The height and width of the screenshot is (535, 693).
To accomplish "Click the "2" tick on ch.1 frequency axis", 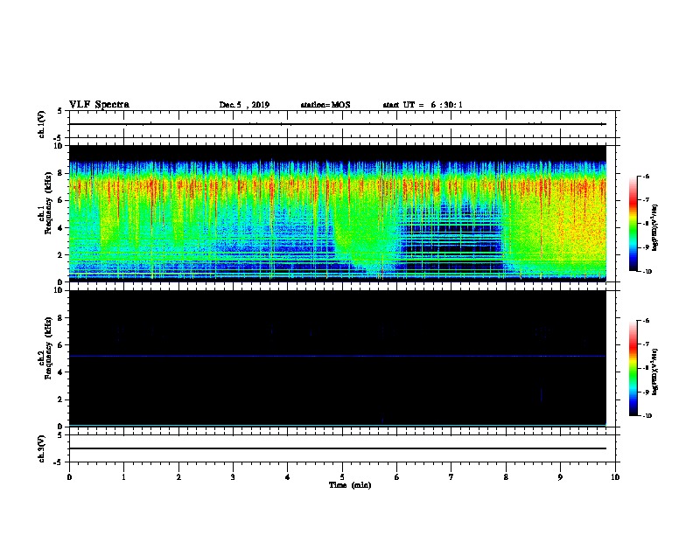I will [x=60, y=255].
